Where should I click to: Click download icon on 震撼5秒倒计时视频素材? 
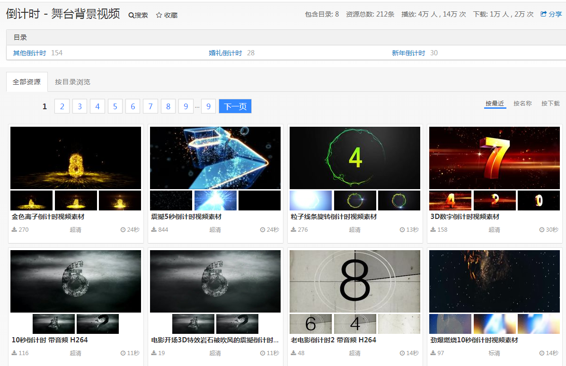(x=154, y=230)
